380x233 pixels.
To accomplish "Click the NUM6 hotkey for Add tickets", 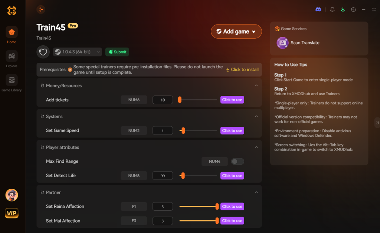I will point(134,100).
